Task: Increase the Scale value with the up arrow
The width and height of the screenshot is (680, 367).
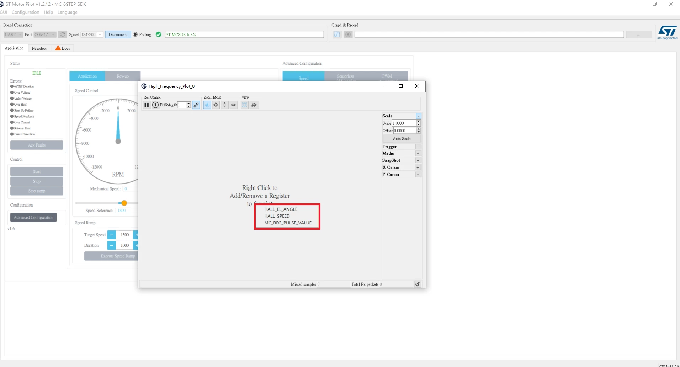Action: click(x=419, y=122)
